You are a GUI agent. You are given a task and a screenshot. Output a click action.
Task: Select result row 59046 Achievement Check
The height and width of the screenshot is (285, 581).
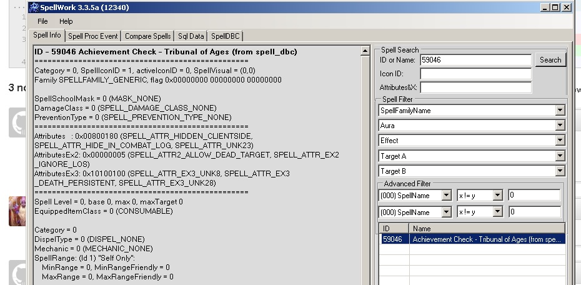click(473, 239)
